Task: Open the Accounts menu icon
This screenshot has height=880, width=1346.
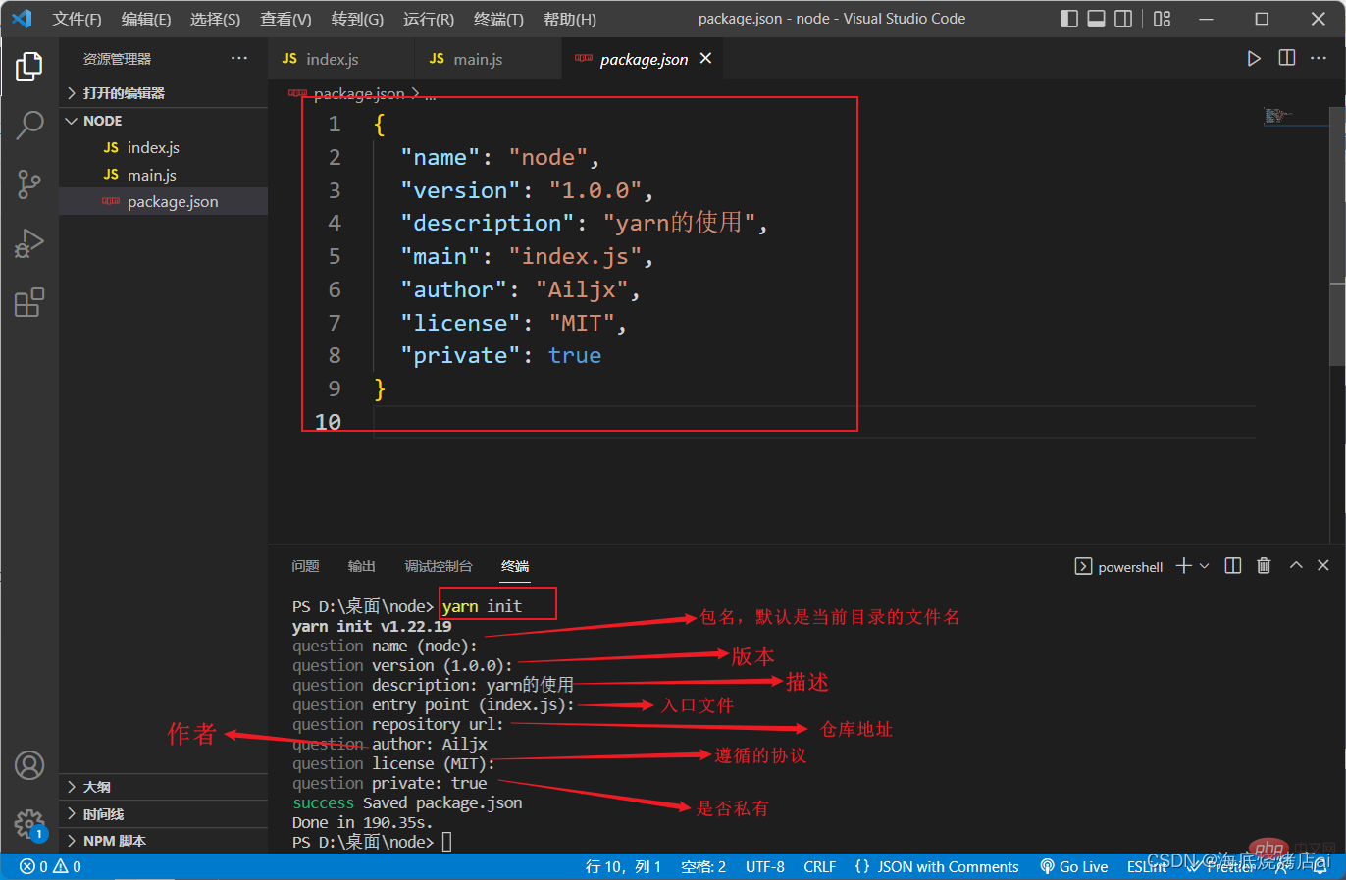Action: (x=29, y=765)
